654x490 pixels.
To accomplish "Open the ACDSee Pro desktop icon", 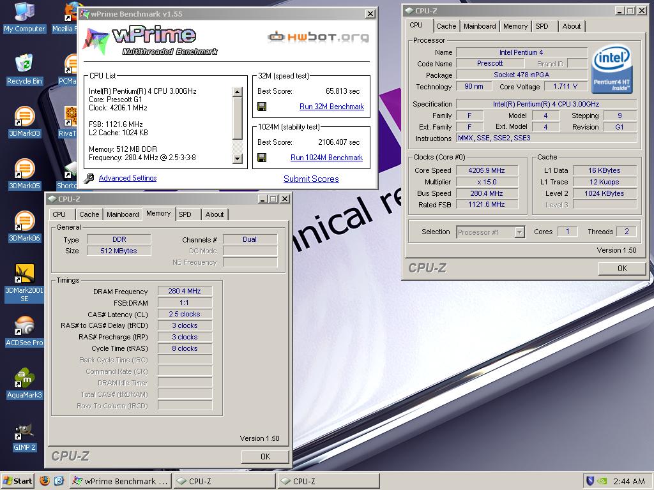I will [x=24, y=331].
